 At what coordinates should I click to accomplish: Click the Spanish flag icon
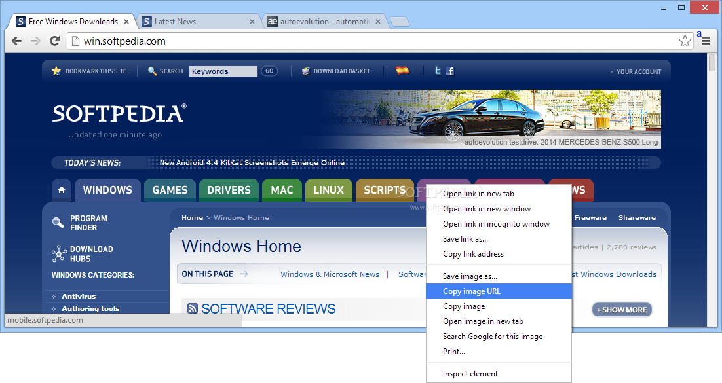coord(402,71)
